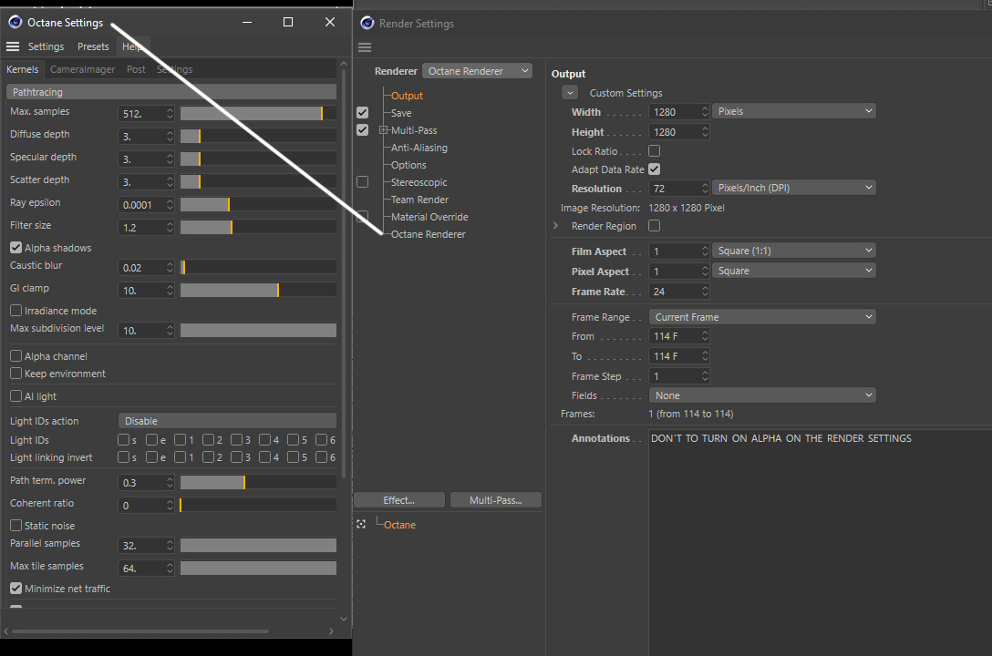
Task: Toggle the Multi-Pass checkbox in Render Settings
Action: coord(363,129)
